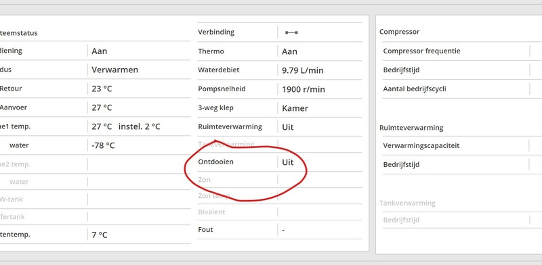
Task: Click the Aanvoer '27 °C' value
Action: 102,107
